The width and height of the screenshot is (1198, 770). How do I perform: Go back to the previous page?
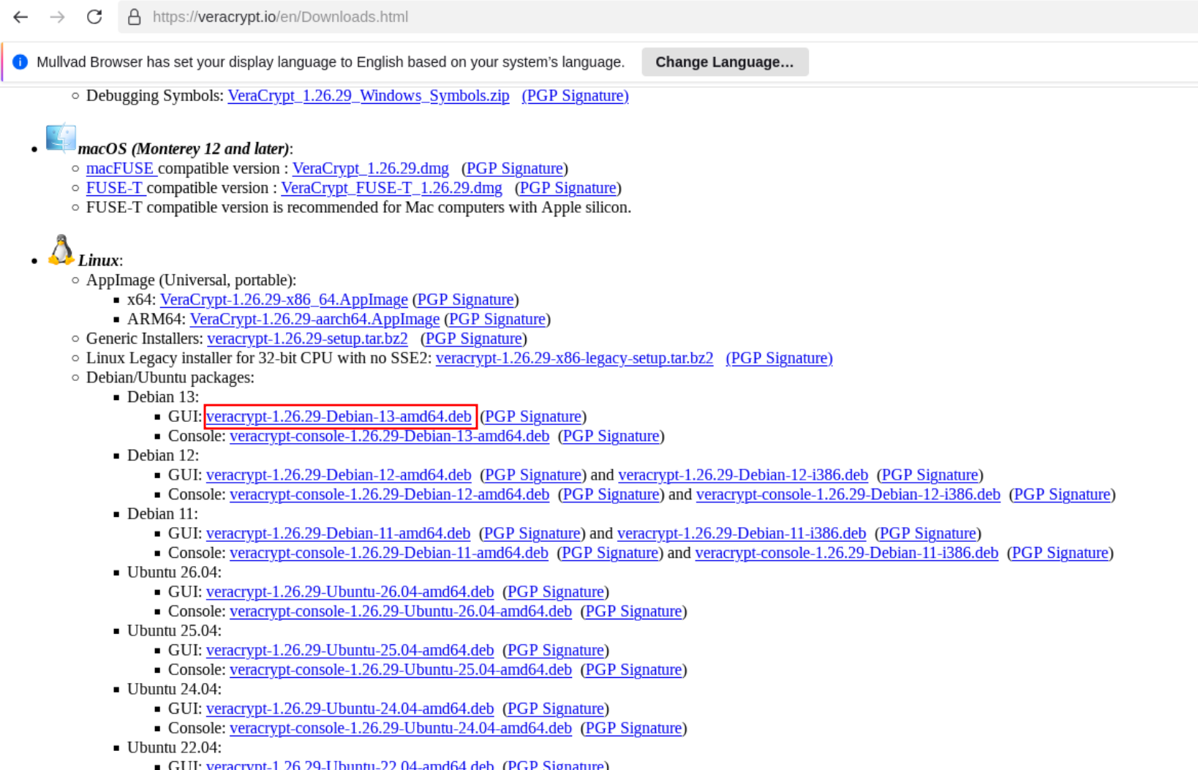[x=20, y=17]
